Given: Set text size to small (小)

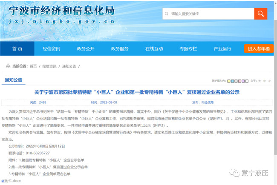Looking at the screenshot, I should [269, 80].
